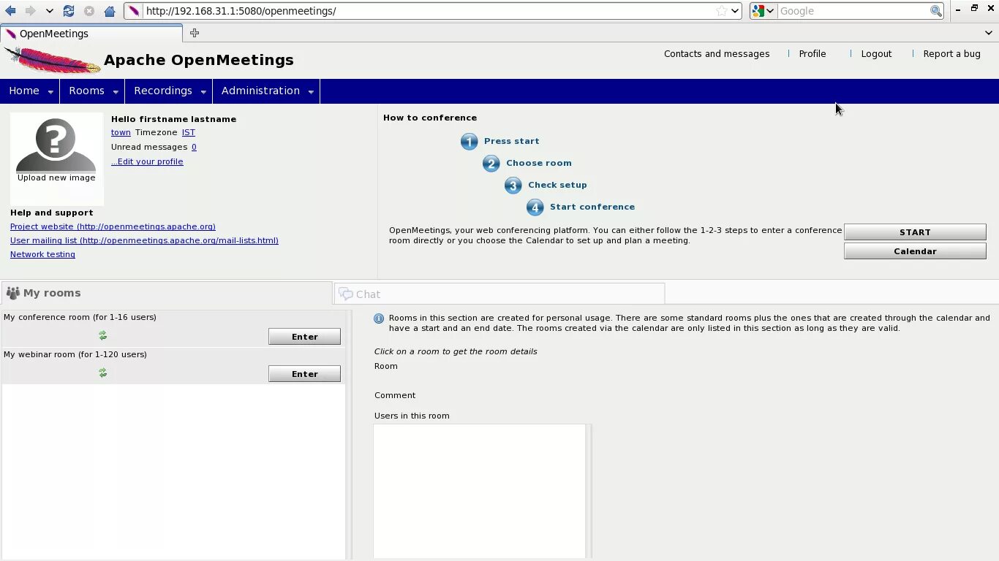Screen dimensions: 999x561
Task: Click Report a bug link
Action: (x=951, y=54)
